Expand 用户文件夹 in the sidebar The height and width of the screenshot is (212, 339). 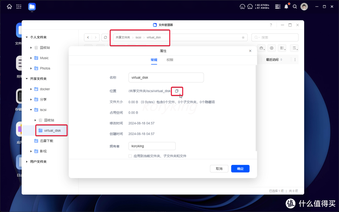pos(26,161)
